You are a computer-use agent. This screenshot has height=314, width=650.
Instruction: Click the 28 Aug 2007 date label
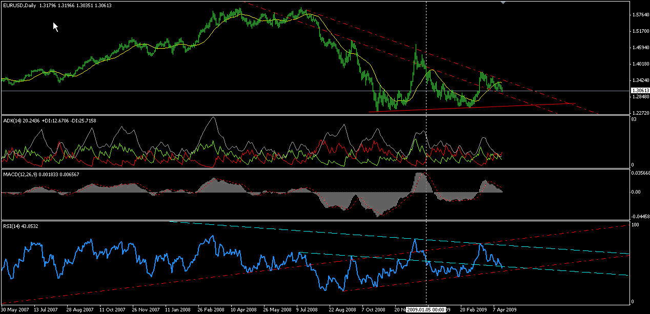tap(79, 309)
